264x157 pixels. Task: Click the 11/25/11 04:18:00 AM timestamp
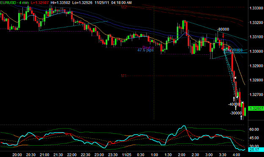coord(113,3)
